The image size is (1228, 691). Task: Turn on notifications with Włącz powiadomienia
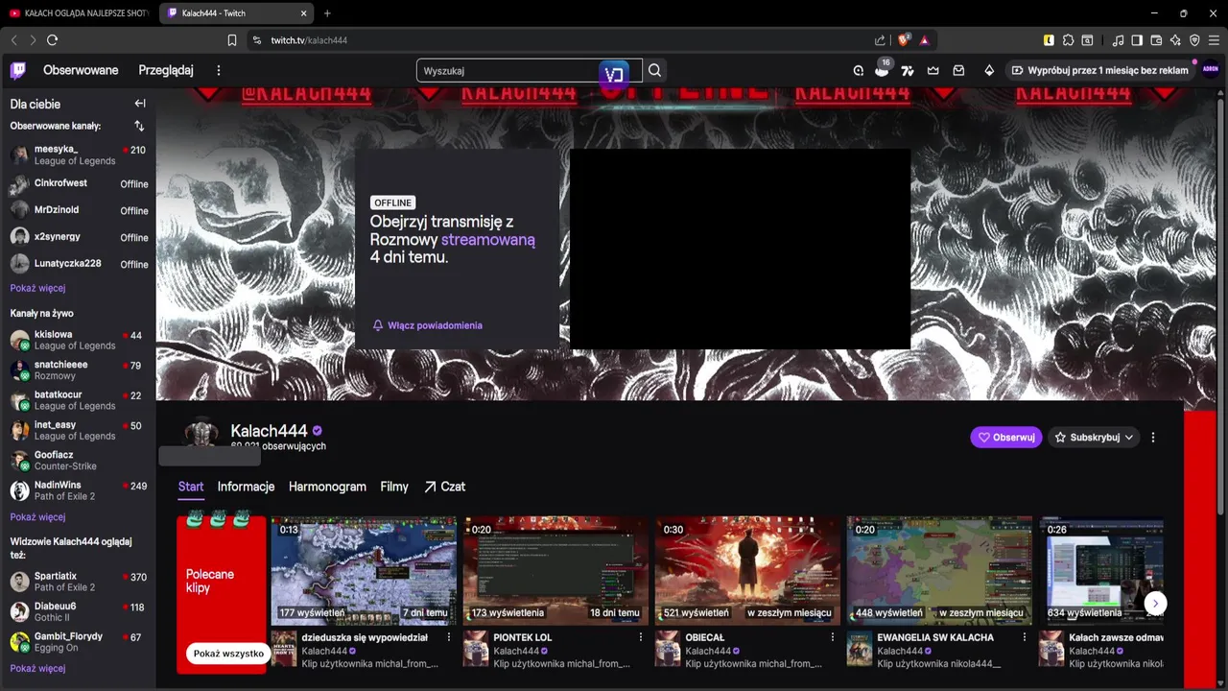pyautogui.click(x=428, y=325)
